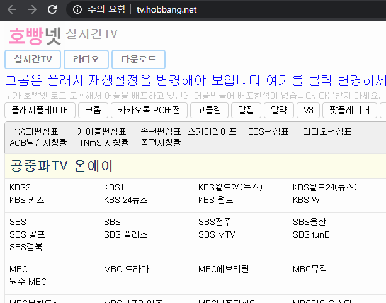Select the SBS전주 channel
Screen dimensions: 386x303
coord(215,222)
